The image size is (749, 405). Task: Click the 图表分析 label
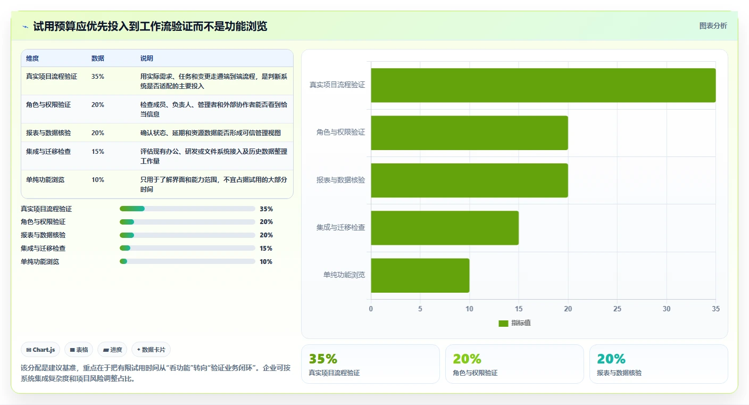713,26
